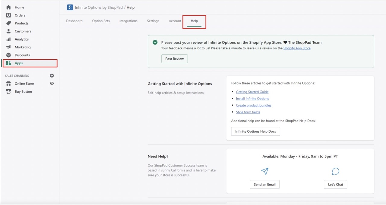Open the Integrations tab
This screenshot has width=386, height=205.
(128, 21)
